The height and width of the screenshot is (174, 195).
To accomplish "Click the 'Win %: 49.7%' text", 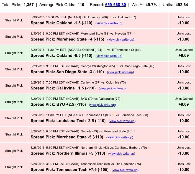I will (x=144, y=5).
